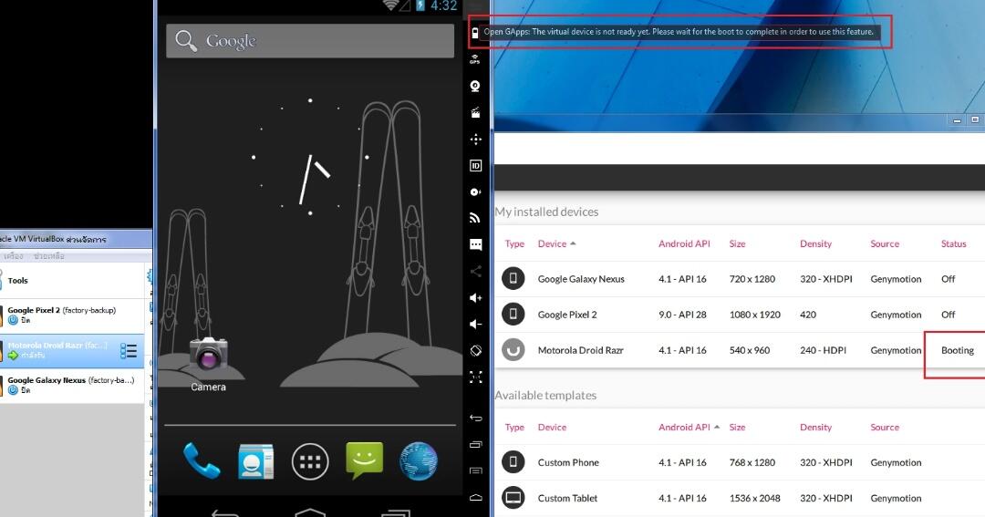Select Motorola Droid Razr in Genymotion list
The image size is (985, 517).
[740, 350]
